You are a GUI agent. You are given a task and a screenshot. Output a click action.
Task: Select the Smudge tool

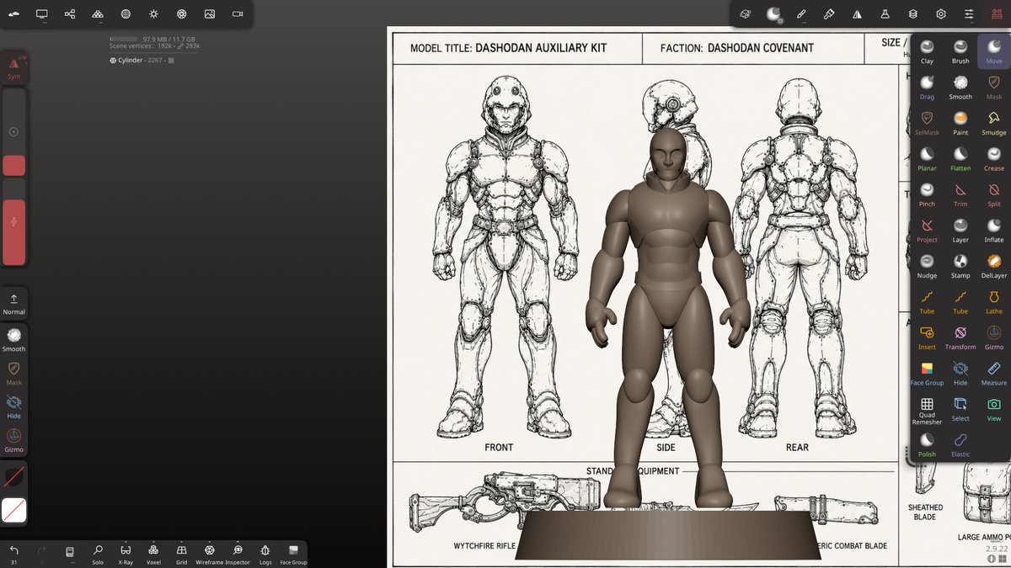pos(994,124)
